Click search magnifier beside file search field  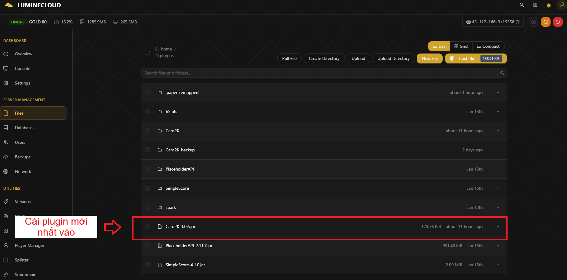point(502,73)
